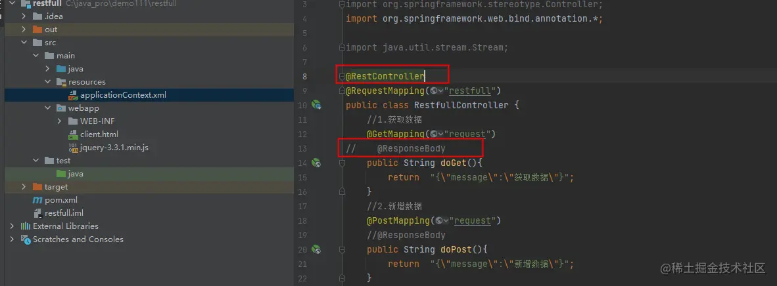Viewport: 777px width, 286px height.
Task: Click the restfull root module folder icon
Action: (25, 3)
